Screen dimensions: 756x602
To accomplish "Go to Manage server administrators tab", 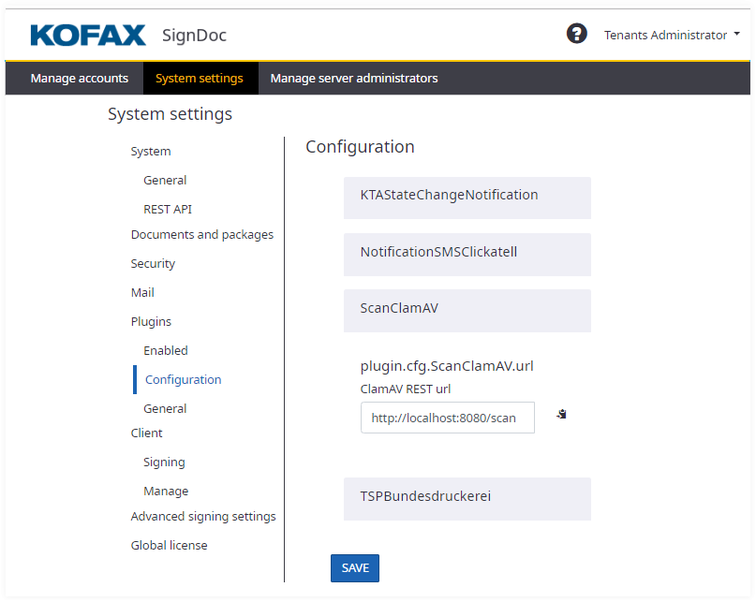I will click(354, 79).
